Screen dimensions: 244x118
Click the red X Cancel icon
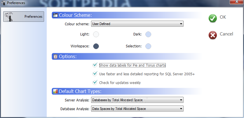tap(212, 35)
